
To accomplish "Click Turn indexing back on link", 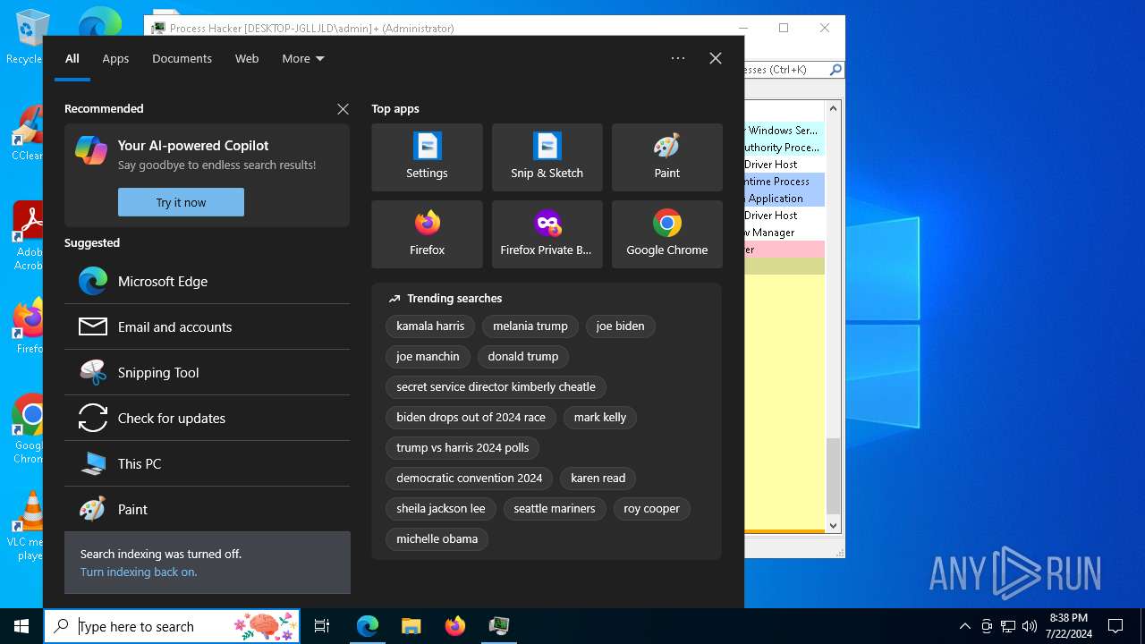I will 139,572.
